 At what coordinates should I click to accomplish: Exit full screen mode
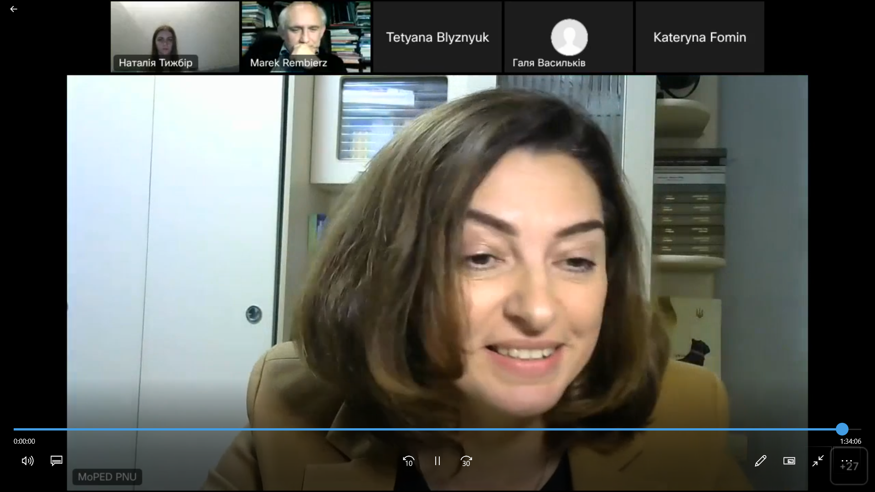coord(818,461)
